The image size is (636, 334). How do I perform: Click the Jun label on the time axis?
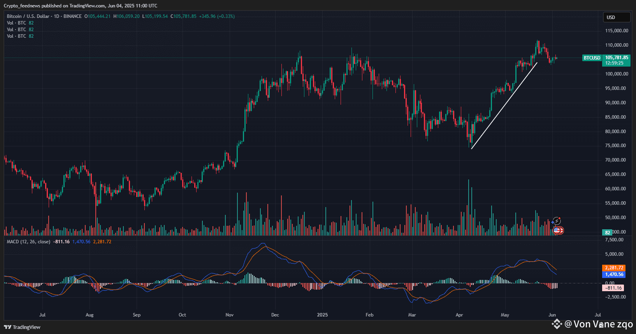[x=552, y=315]
